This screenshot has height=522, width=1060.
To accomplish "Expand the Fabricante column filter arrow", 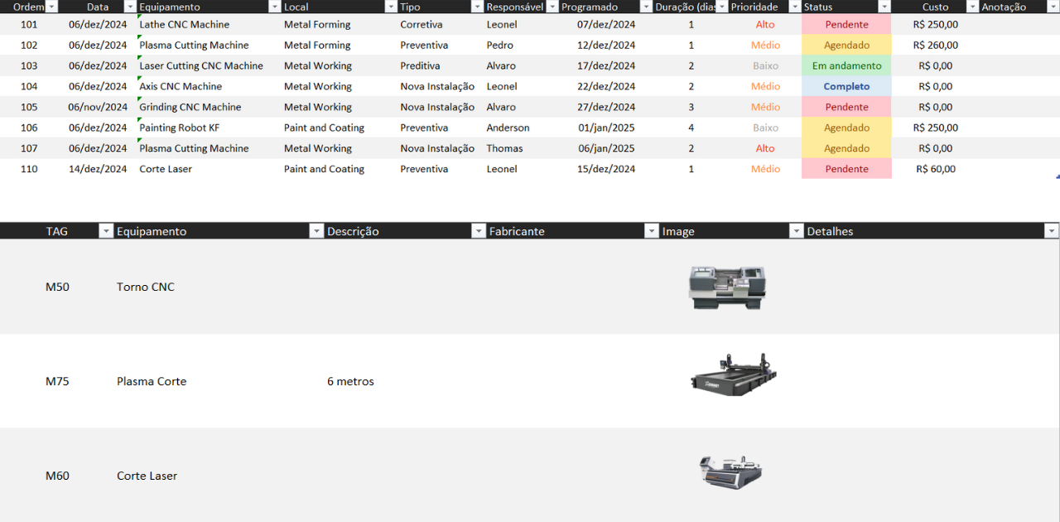I will coord(652,231).
